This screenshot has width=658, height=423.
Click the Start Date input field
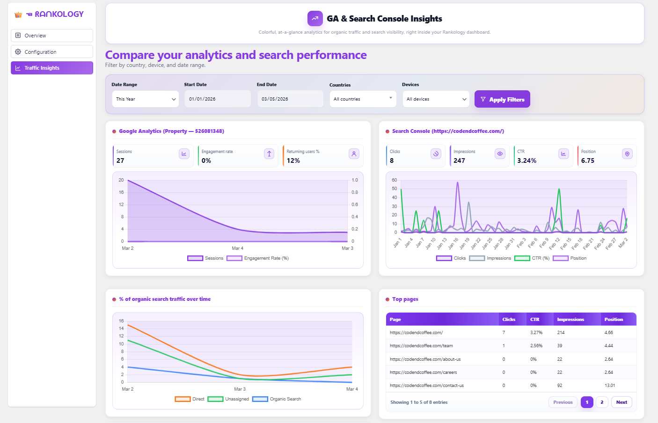(x=218, y=99)
